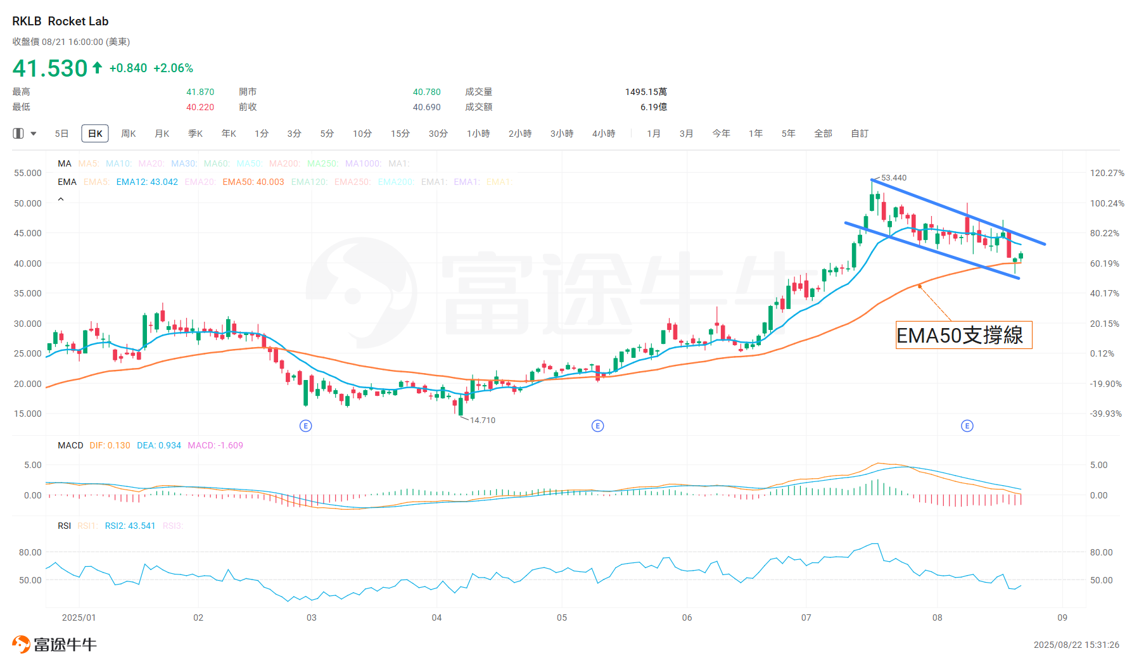Click the May earnings event marker
1132x665 pixels.
[597, 426]
